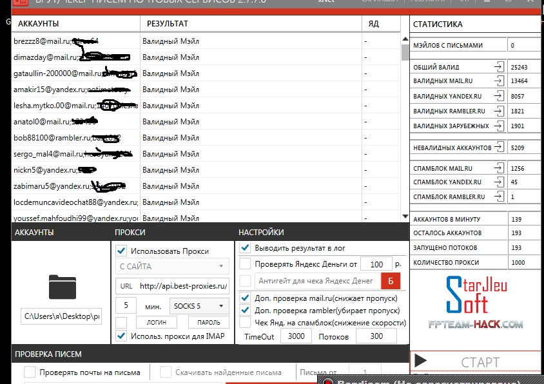The height and width of the screenshot is (384, 544).
Task: Focus the proxy refresh minutes field showing 5
Action: pyautogui.click(x=126, y=305)
